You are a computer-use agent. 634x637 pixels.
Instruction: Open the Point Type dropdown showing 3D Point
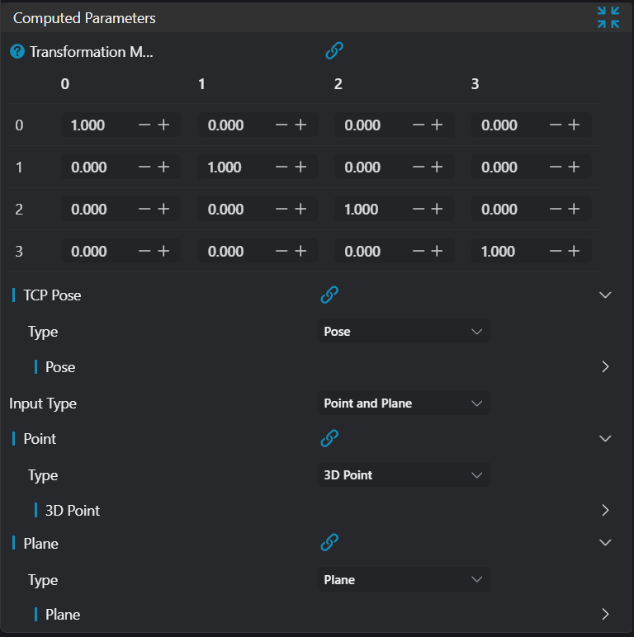[404, 475]
